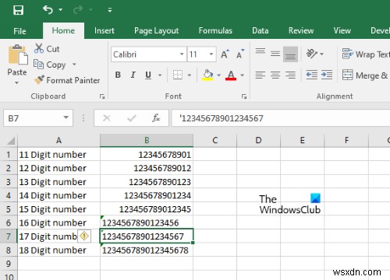Select column A header

(x=58, y=141)
